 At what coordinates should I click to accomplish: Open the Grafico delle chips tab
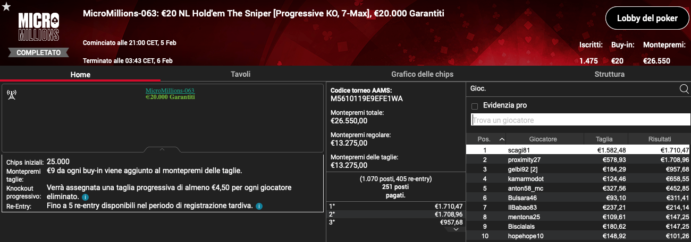(x=422, y=74)
